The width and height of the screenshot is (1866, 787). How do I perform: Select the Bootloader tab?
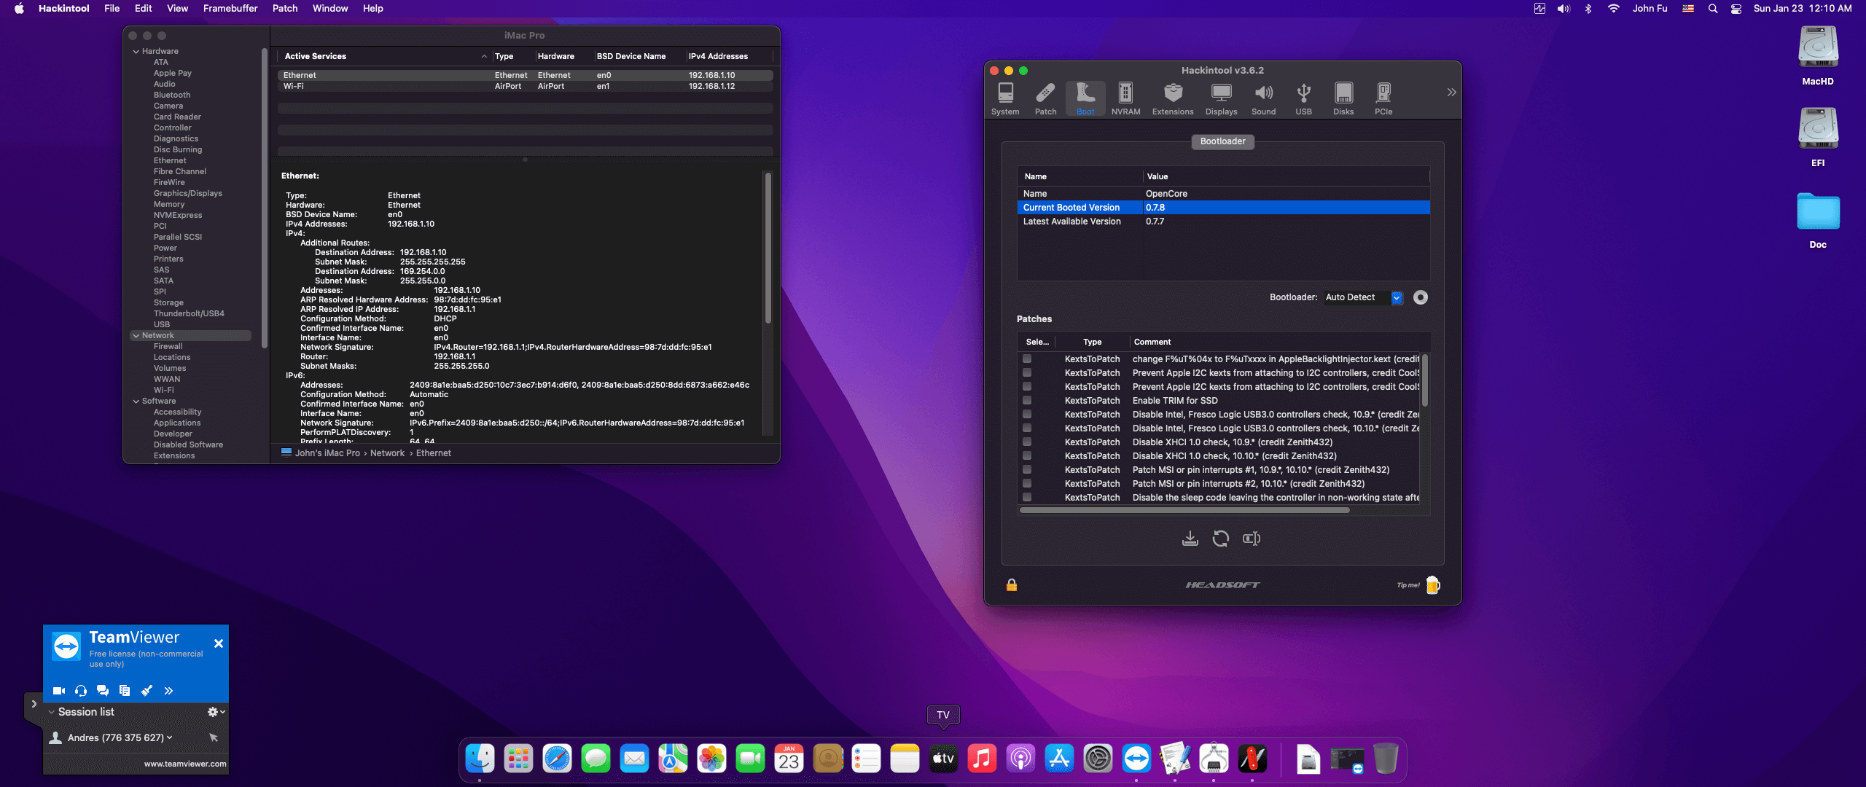click(x=1223, y=141)
